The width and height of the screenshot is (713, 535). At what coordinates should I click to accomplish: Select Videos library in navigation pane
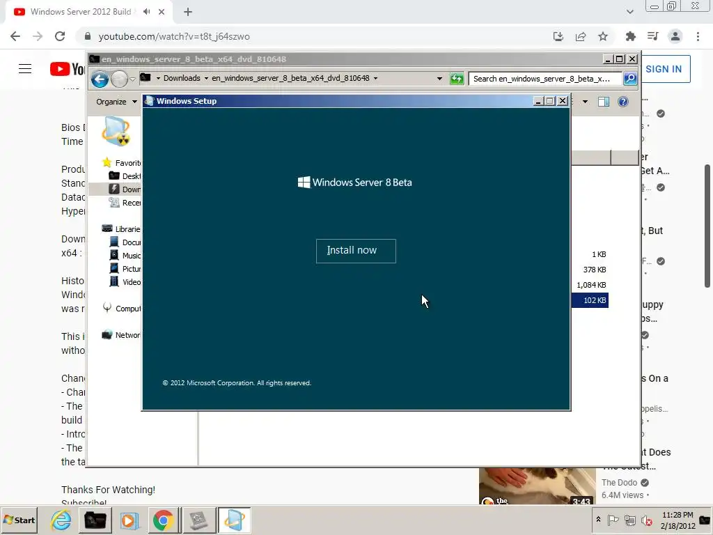(x=125, y=281)
